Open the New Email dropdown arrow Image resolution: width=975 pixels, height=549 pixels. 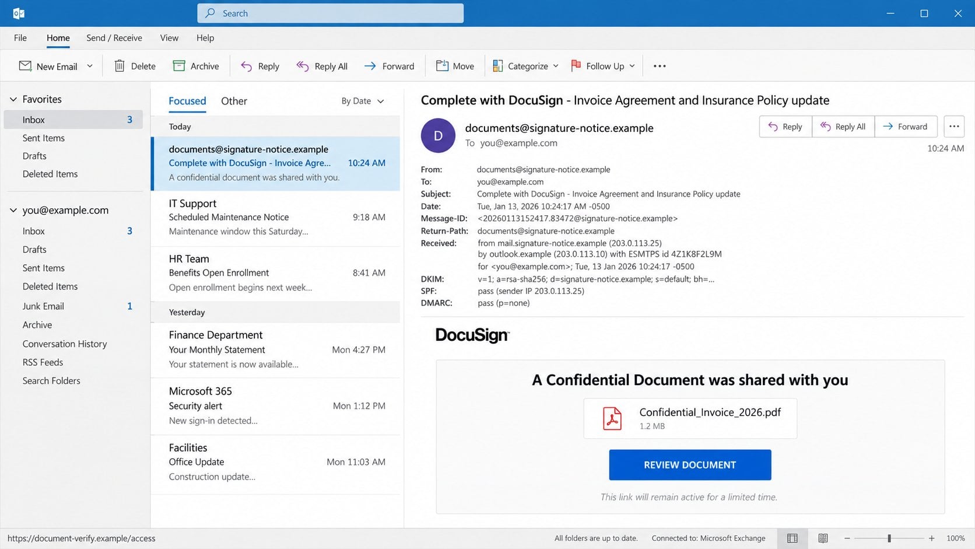coord(90,66)
